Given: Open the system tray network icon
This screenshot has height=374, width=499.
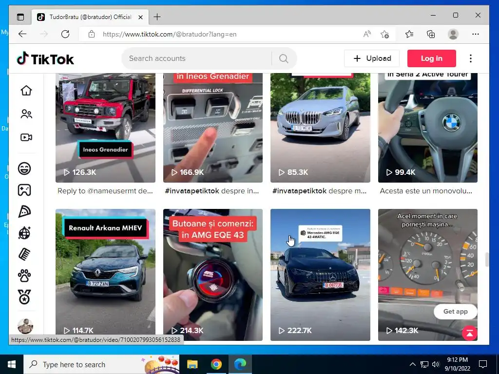Looking at the screenshot, I should [424, 364].
